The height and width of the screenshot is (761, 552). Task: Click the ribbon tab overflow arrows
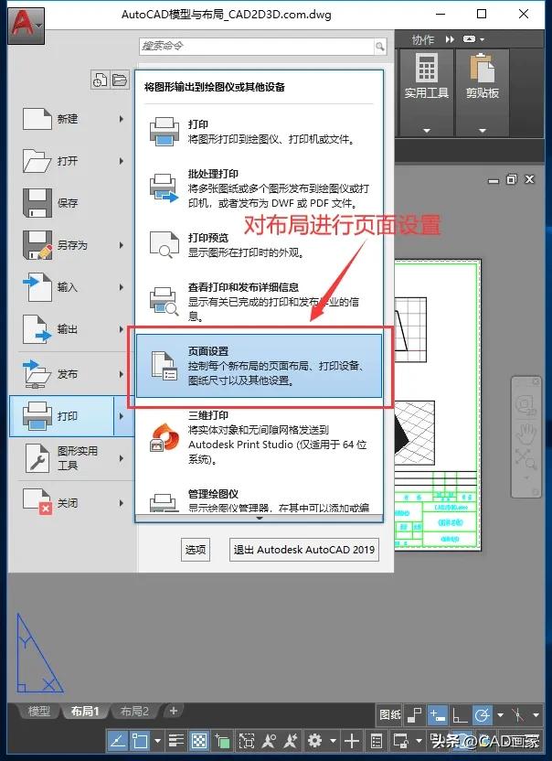(x=451, y=39)
